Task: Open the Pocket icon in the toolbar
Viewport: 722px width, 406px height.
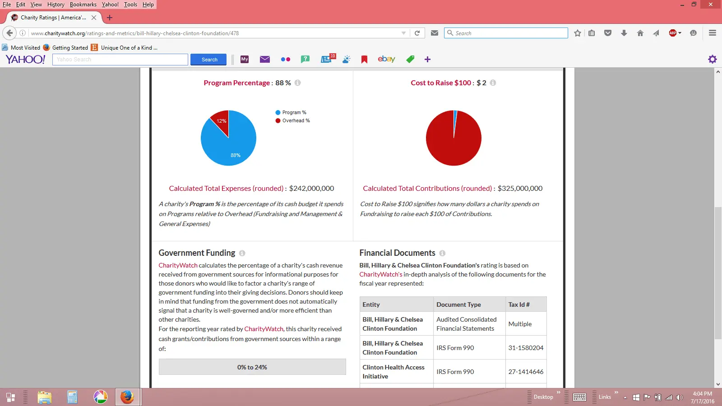Action: click(608, 33)
